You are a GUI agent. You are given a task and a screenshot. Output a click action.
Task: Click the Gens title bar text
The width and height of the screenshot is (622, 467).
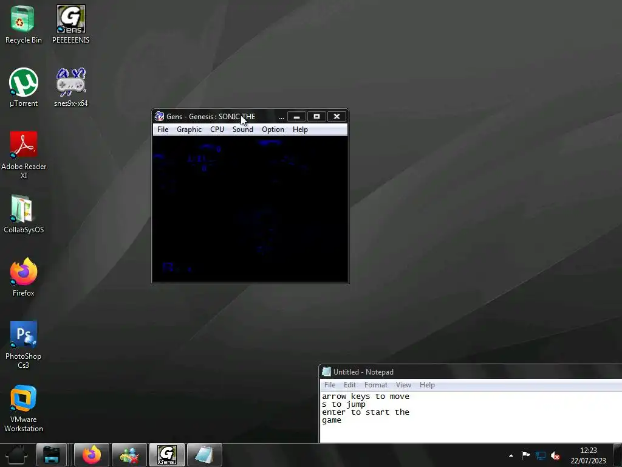click(x=211, y=116)
